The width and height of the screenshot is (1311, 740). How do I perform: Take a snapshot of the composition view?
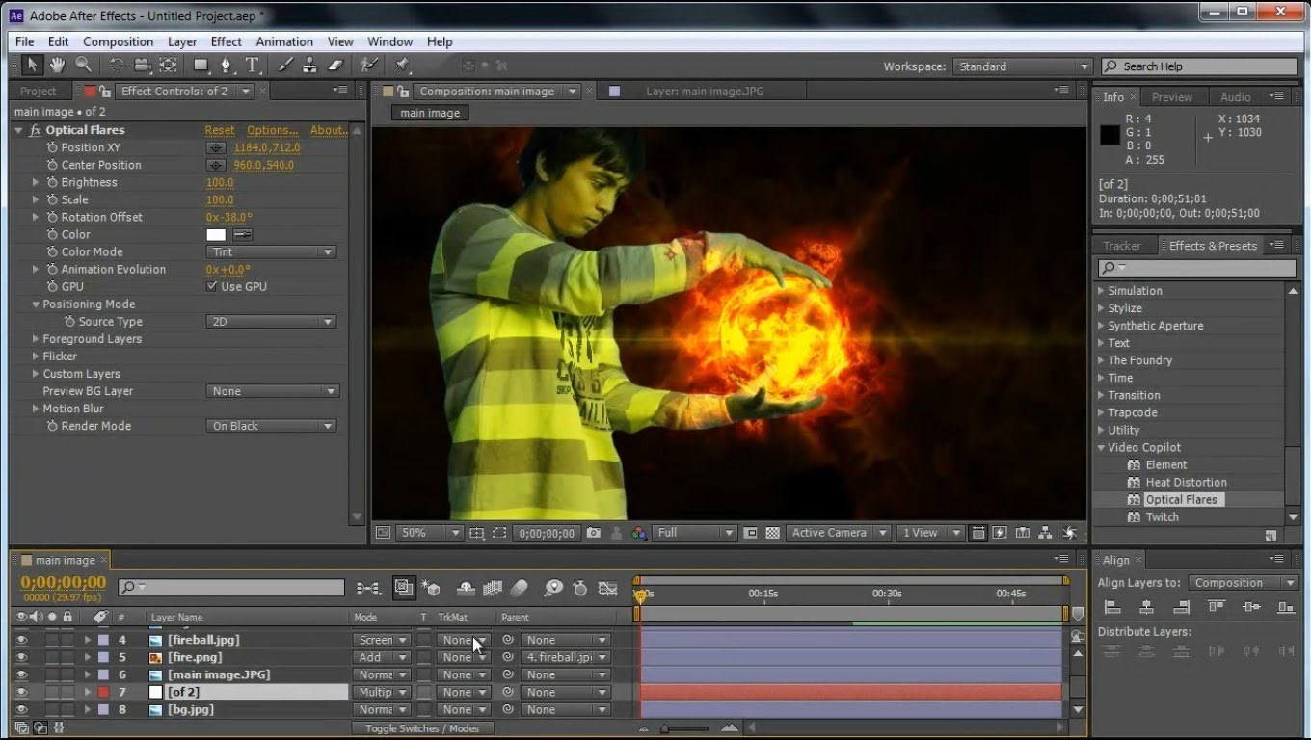tap(593, 532)
